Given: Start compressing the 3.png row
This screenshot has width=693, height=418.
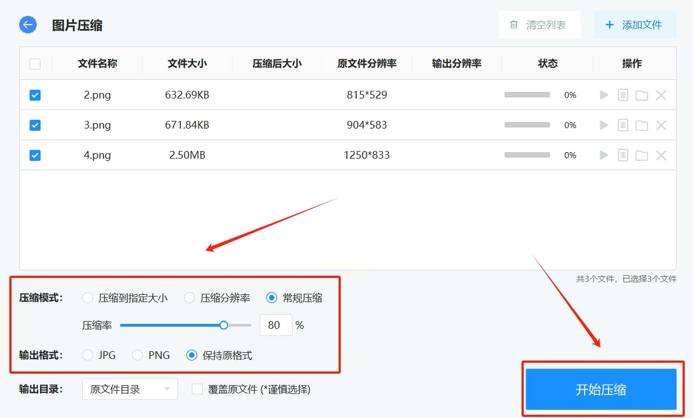Looking at the screenshot, I should (x=604, y=125).
